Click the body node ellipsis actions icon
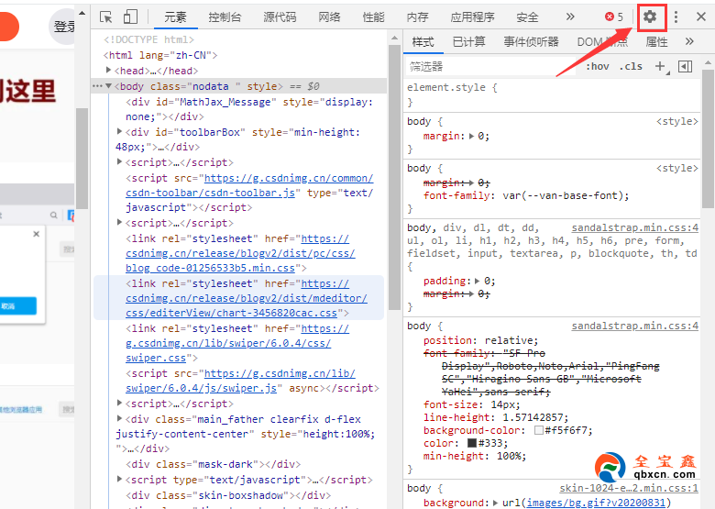Screen dimensions: 715x509 point(97,85)
